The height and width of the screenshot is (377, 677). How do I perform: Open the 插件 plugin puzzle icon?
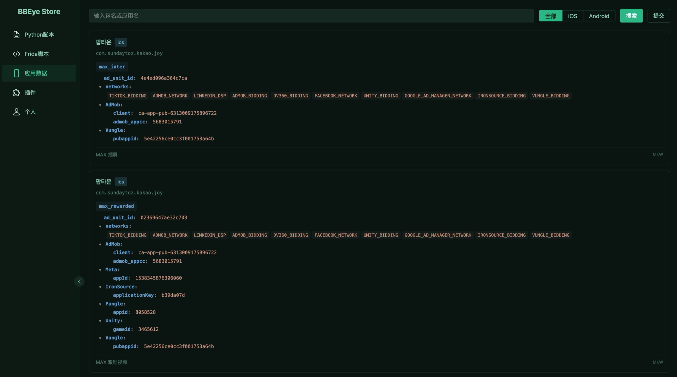16,92
